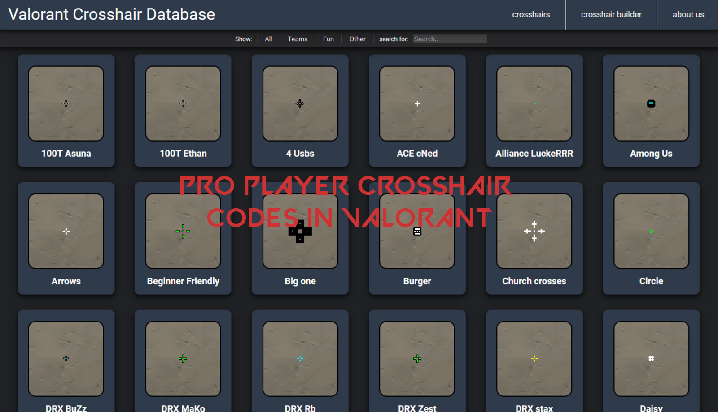Click the Valorant Crosshair Database title

click(x=112, y=14)
